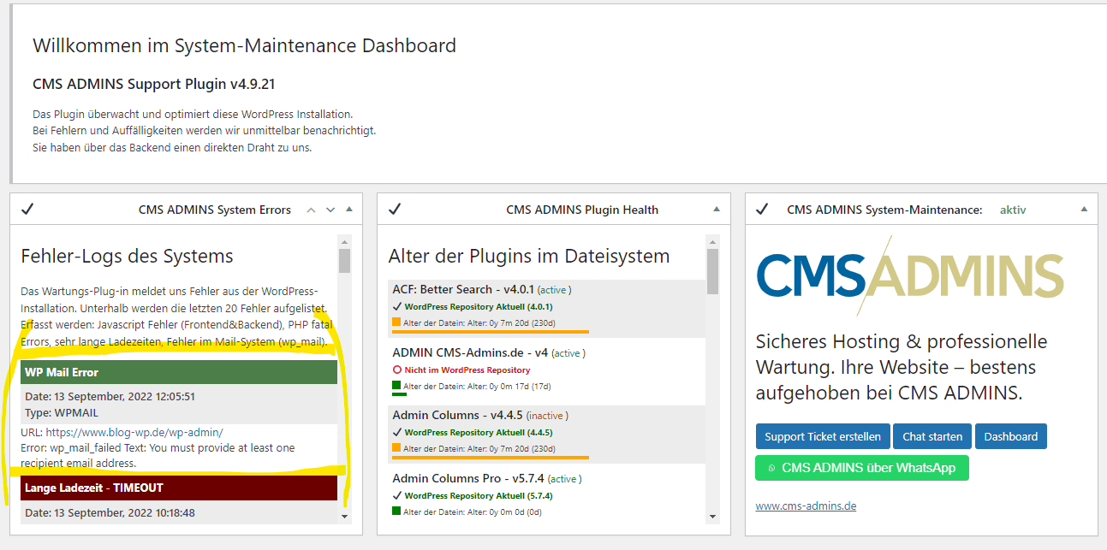1107x550 pixels.
Task: Click the Type: WPMAIL line
Action: [x=62, y=412]
